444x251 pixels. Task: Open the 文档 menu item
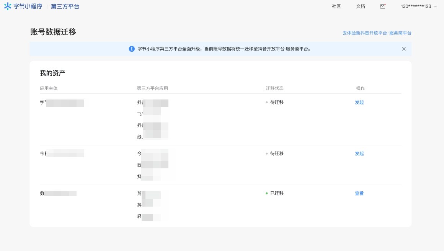tap(361, 6)
